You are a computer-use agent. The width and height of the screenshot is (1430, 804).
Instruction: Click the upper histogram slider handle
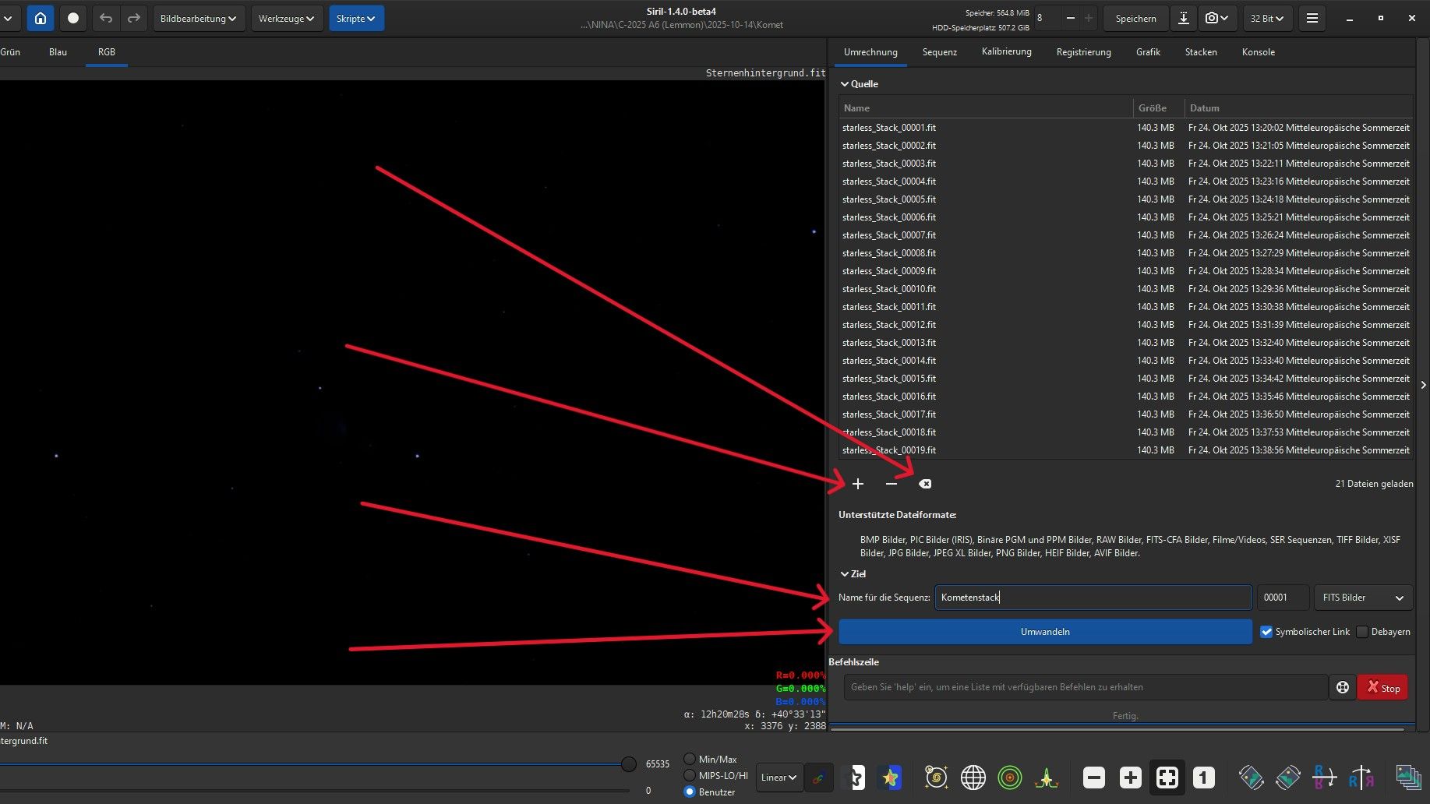pos(629,764)
